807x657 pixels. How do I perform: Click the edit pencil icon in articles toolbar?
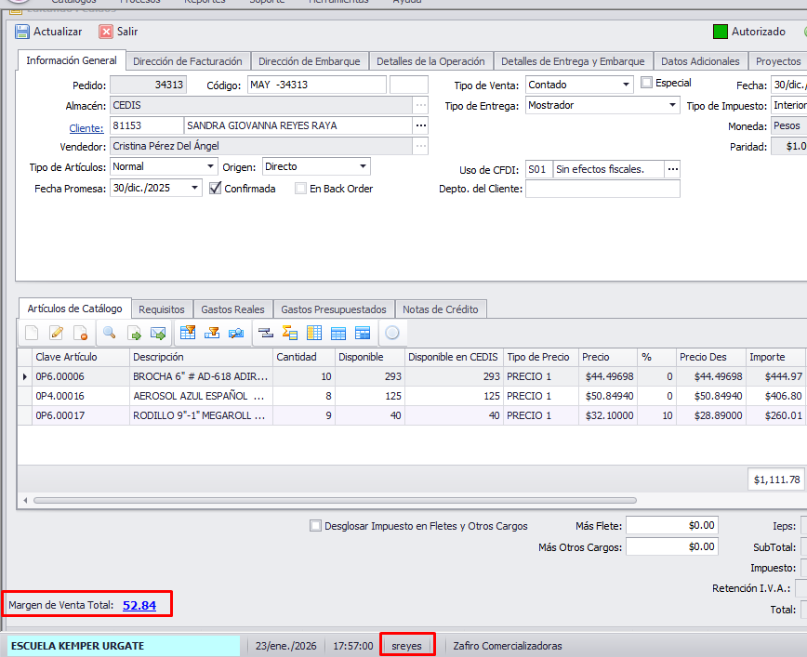tap(56, 333)
